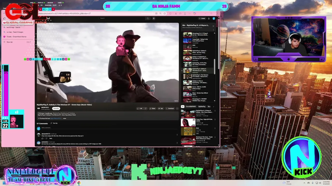Click playlist scrollbar up arrow

[x=215, y=33]
